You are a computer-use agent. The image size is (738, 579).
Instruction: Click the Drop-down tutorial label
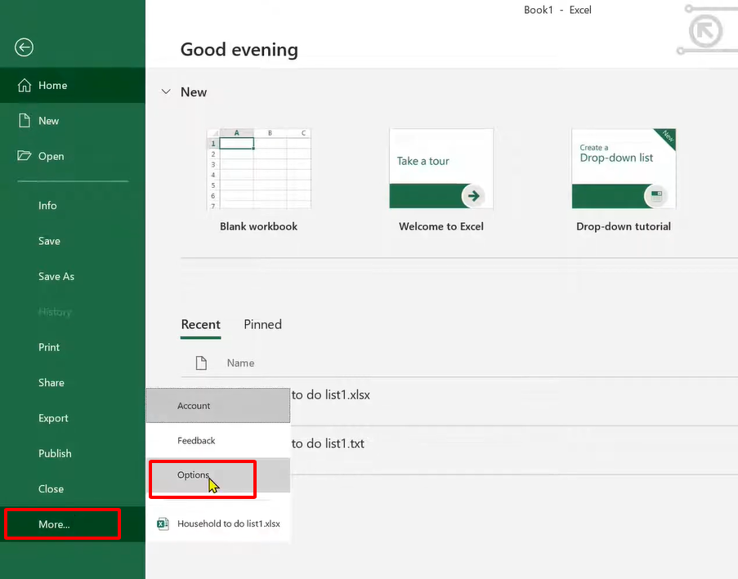point(624,226)
